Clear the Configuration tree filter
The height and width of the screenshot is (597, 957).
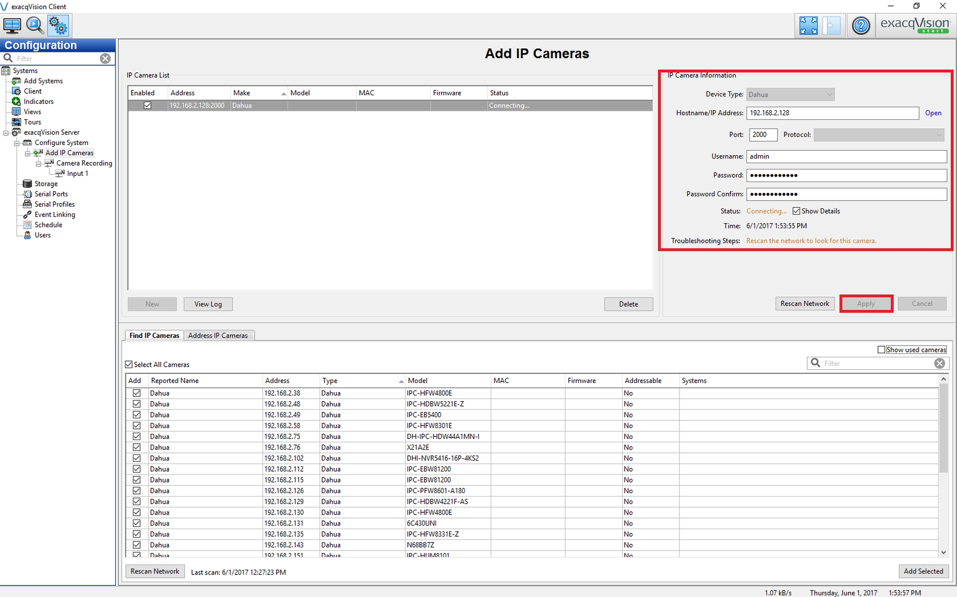click(105, 58)
